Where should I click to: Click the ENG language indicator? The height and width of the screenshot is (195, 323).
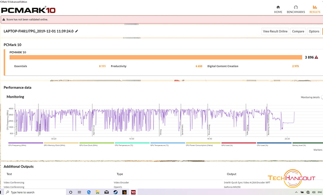click(x=320, y=192)
